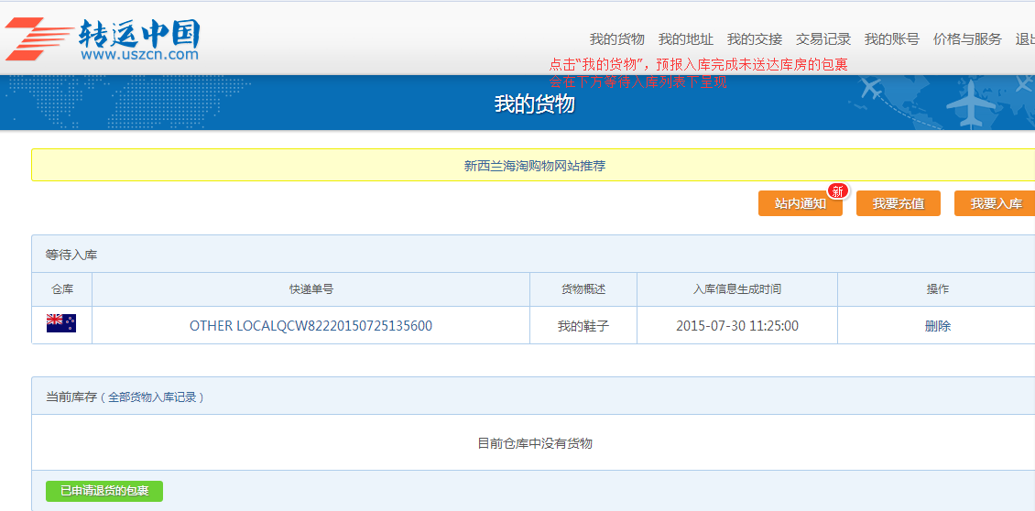1035x511 pixels.
Task: Click the 站内通知 orange button
Action: click(800, 203)
